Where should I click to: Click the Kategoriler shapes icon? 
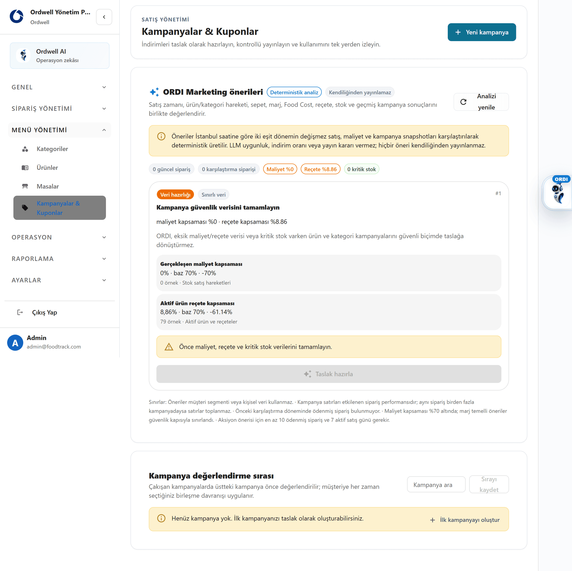[x=25, y=149]
